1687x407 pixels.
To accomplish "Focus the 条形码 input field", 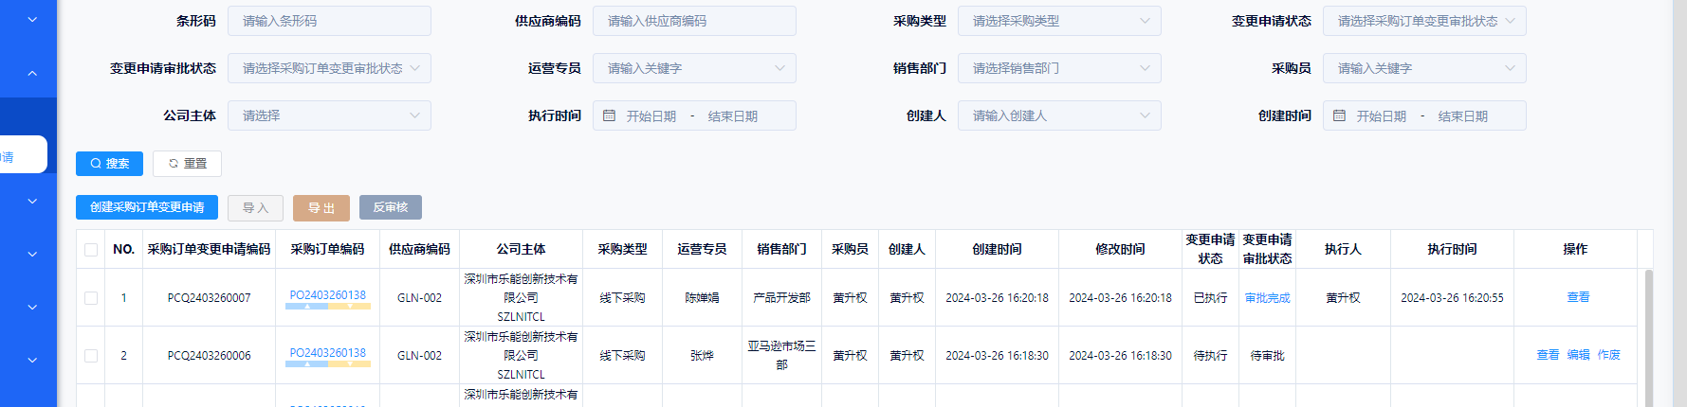I will point(329,21).
